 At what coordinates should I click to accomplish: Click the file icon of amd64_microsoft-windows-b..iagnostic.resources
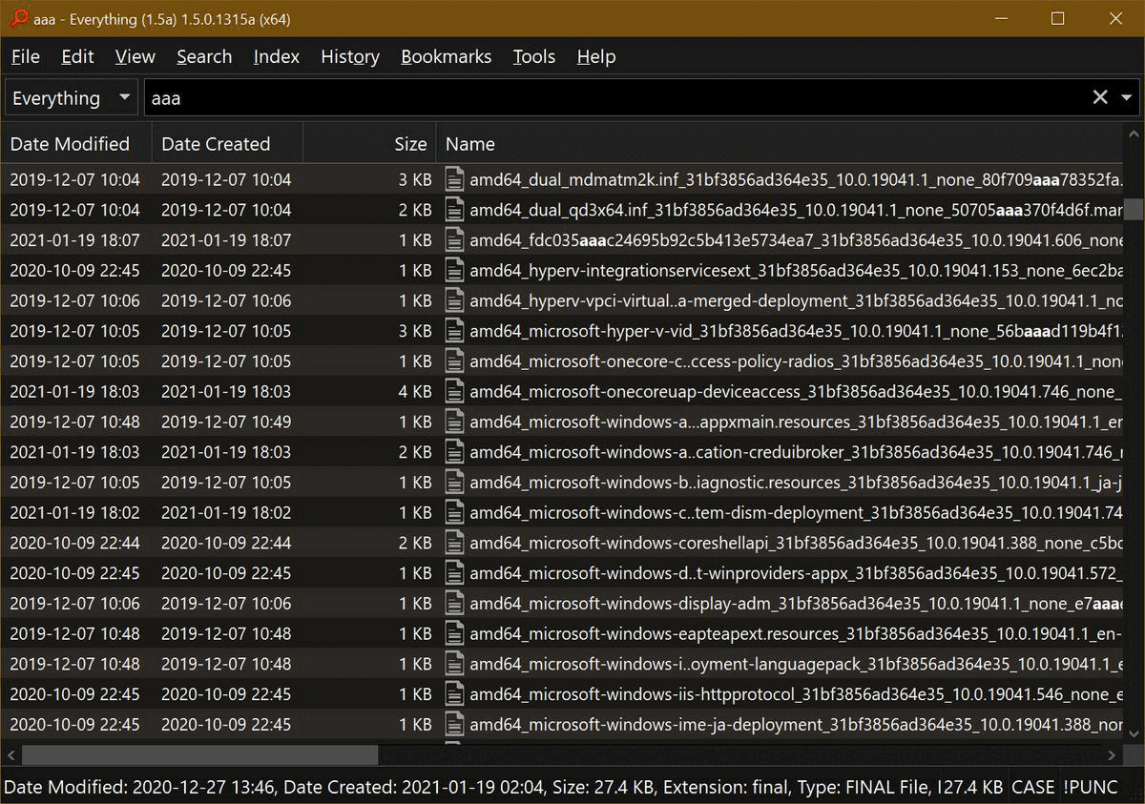coord(455,483)
